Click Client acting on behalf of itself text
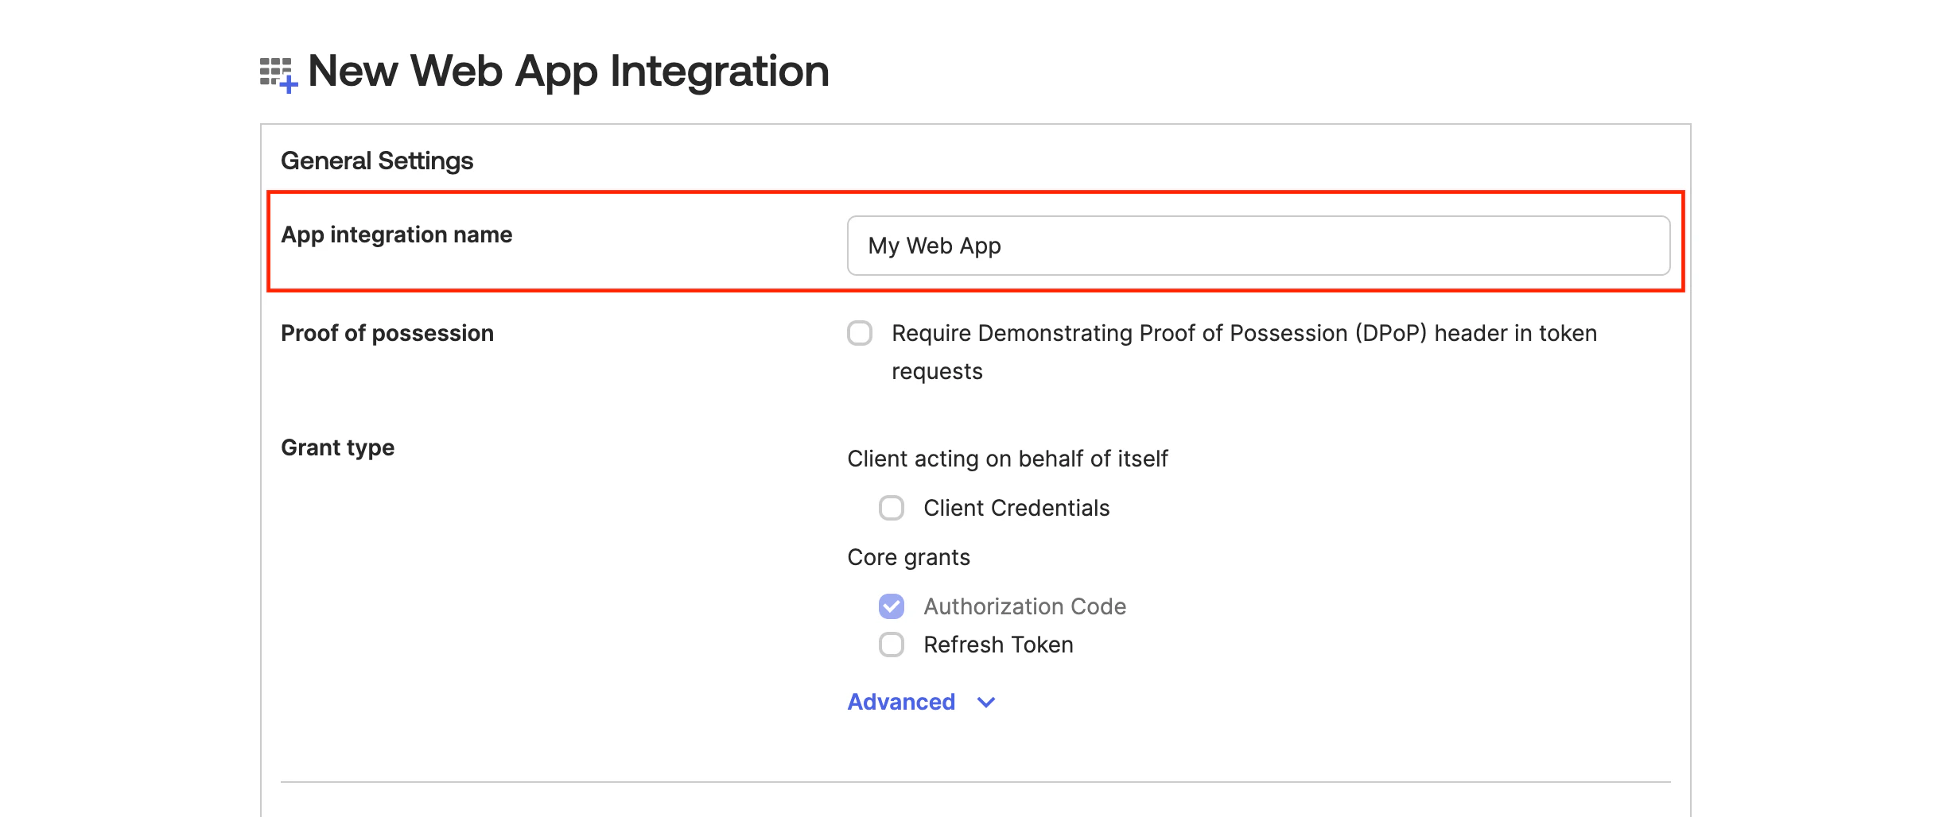Screen dimensions: 1939x817 [x=1008, y=459]
